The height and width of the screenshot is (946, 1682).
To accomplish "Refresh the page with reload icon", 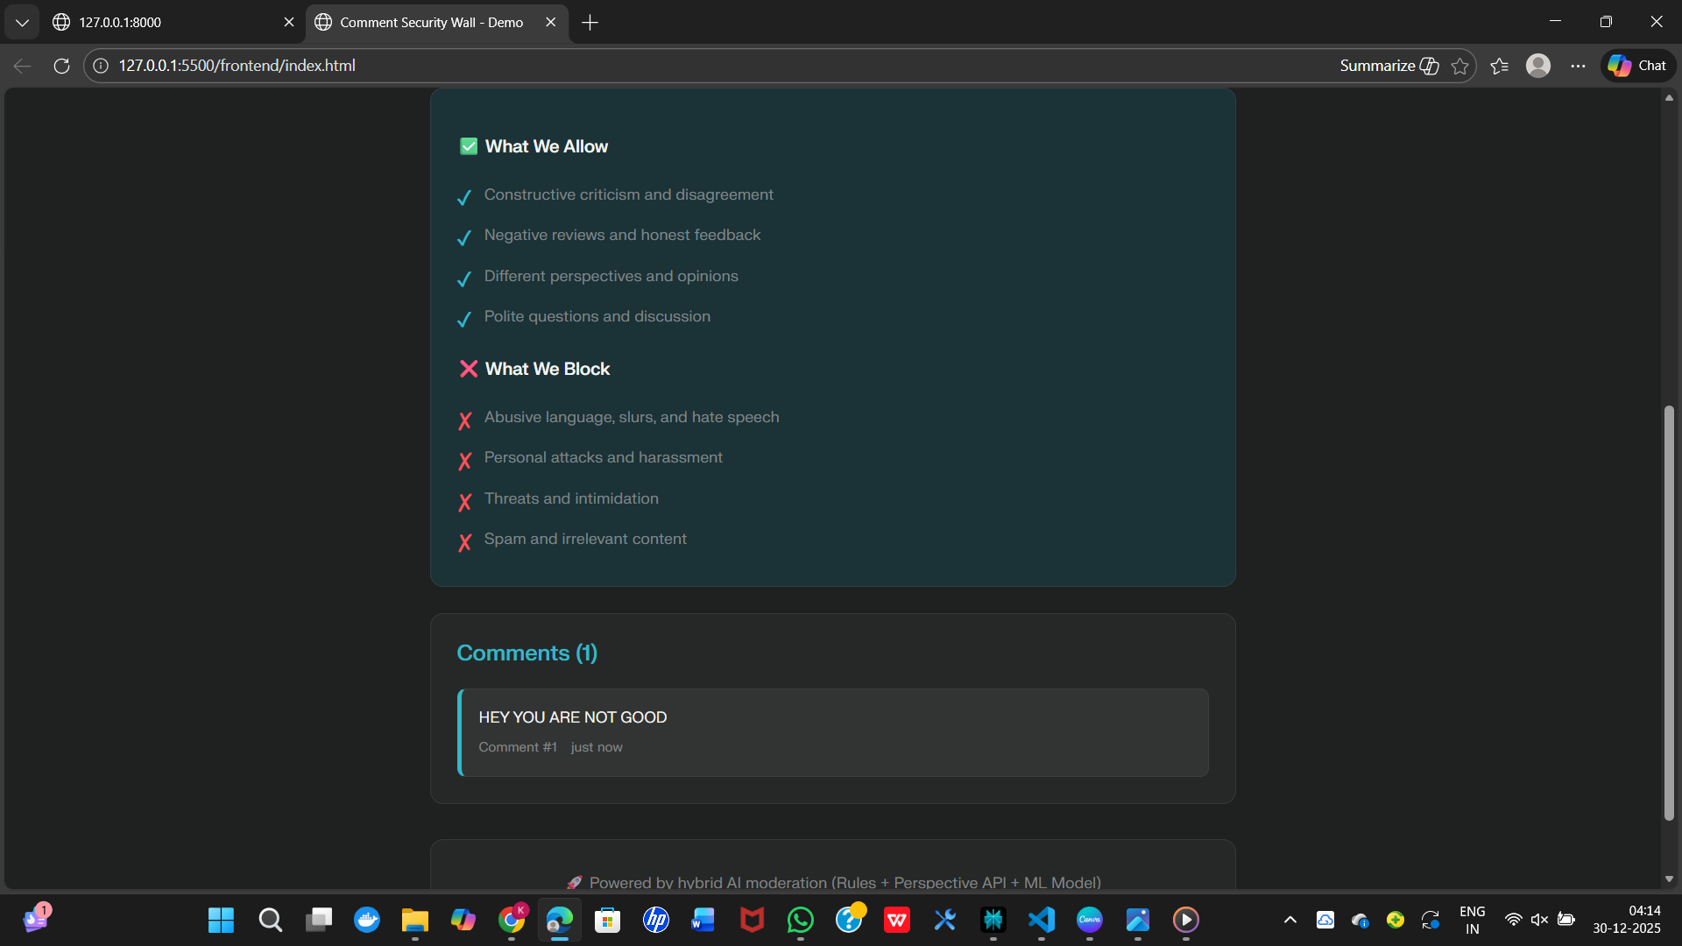I will pyautogui.click(x=61, y=66).
